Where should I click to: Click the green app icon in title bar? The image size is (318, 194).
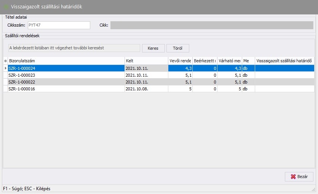pos(6,7)
